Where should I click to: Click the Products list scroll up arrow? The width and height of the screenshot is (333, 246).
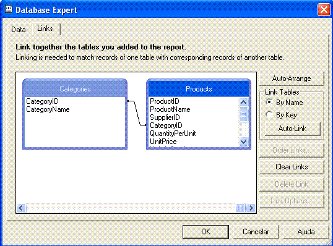click(243, 102)
